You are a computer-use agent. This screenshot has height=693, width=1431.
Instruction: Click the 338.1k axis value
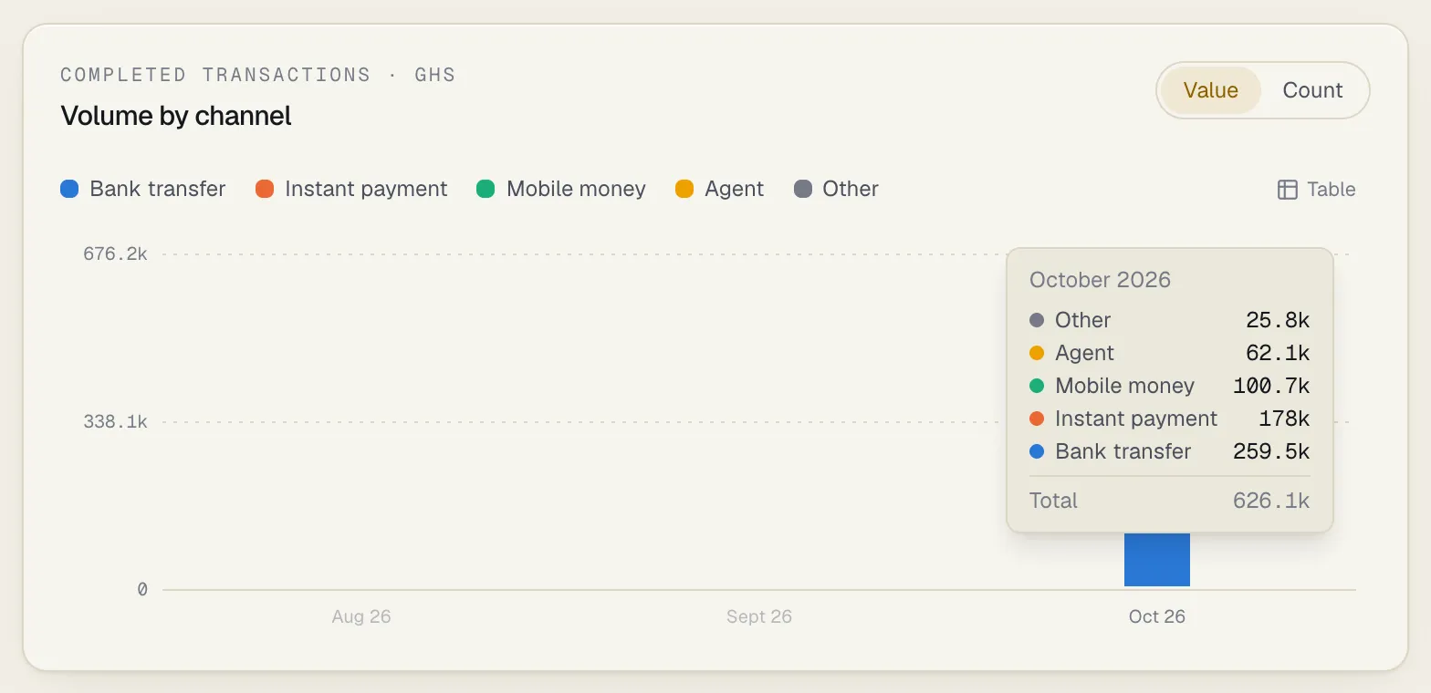tap(115, 421)
